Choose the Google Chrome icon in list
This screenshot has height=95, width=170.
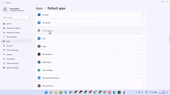[39, 31]
